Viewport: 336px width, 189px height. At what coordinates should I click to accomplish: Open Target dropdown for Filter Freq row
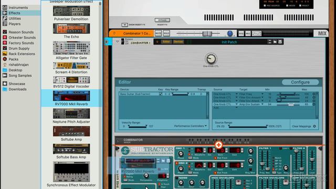tap(262, 94)
